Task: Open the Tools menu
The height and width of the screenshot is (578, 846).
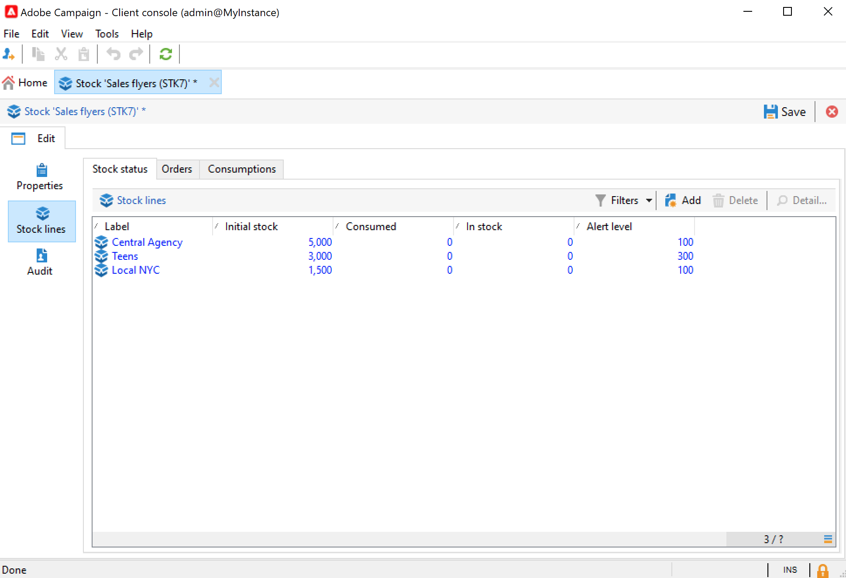Action: pyautogui.click(x=107, y=34)
